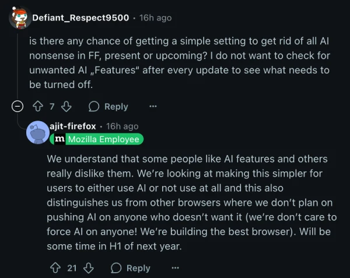This screenshot has height=278, width=350.
Task: Reply to ajit-firefox's comment
Action: point(131,268)
